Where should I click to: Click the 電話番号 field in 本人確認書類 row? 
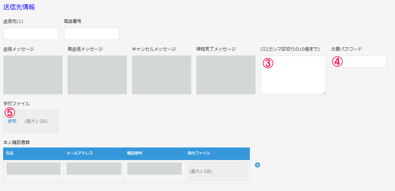coord(155,169)
